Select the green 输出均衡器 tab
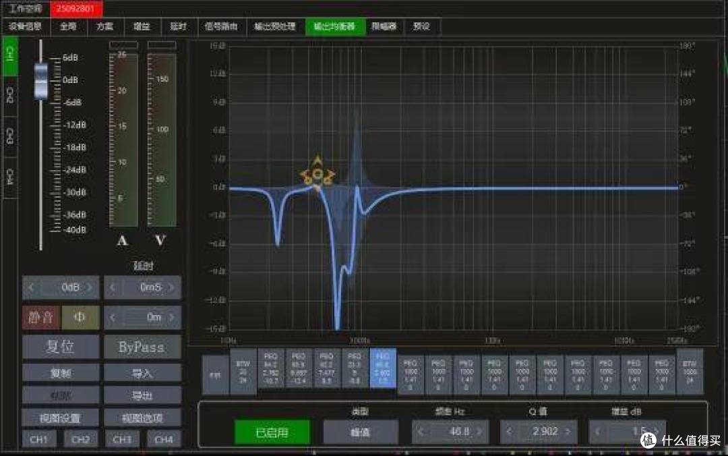The height and width of the screenshot is (456, 728). pyautogui.click(x=334, y=26)
